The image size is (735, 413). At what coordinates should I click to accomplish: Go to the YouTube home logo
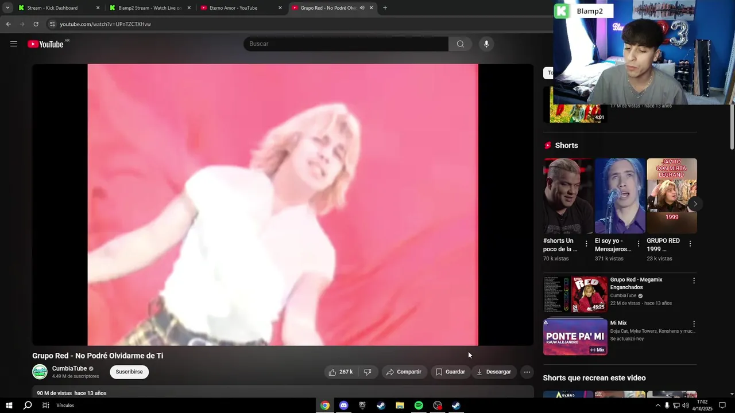45,44
